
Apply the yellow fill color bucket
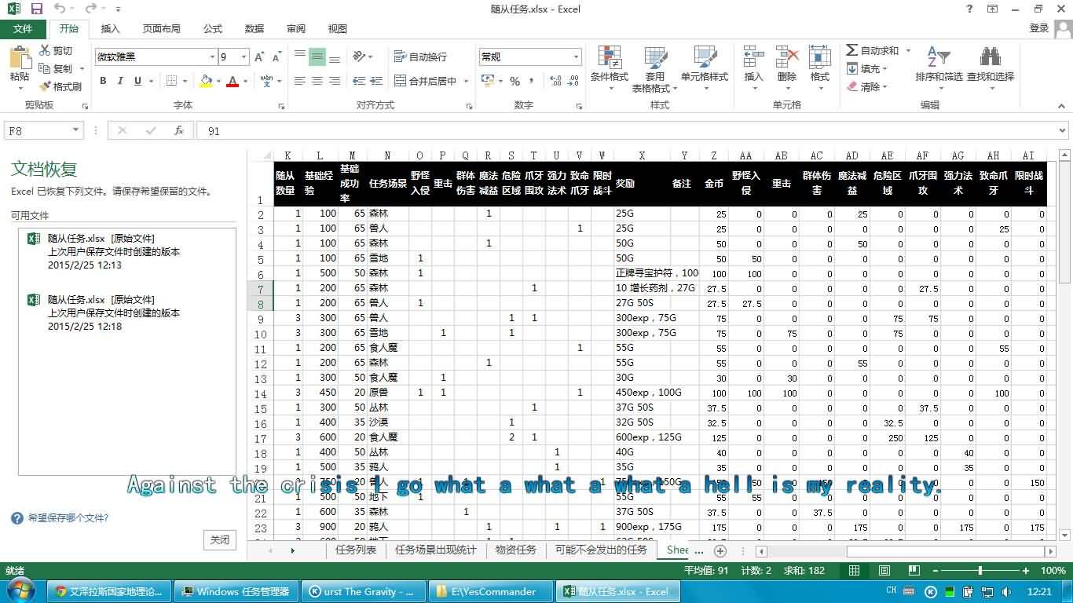point(206,81)
